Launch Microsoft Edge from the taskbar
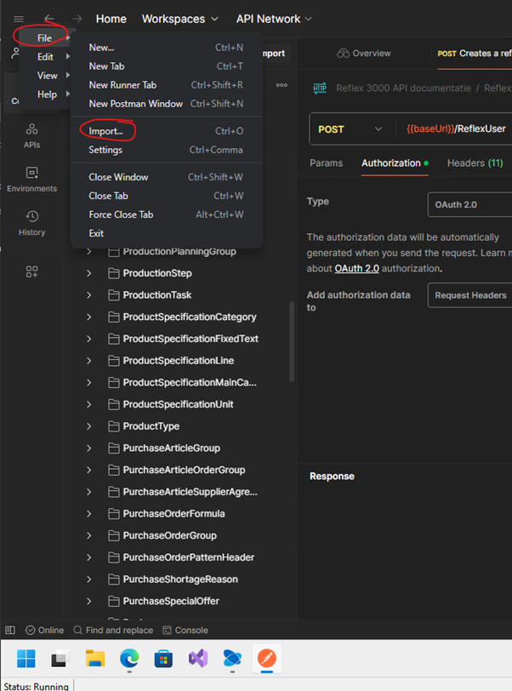512x691 pixels. point(129,659)
